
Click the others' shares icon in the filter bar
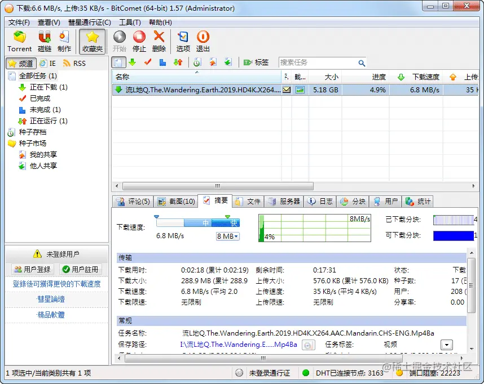click(228, 62)
